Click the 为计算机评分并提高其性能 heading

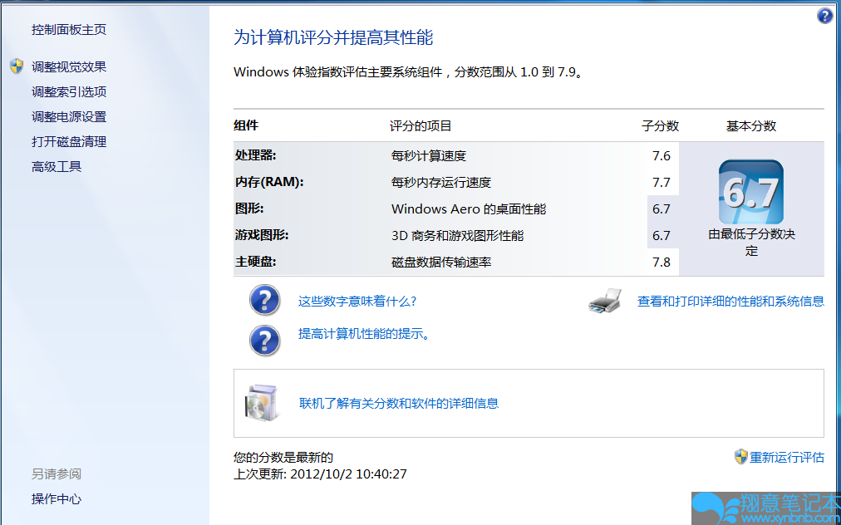pos(333,37)
